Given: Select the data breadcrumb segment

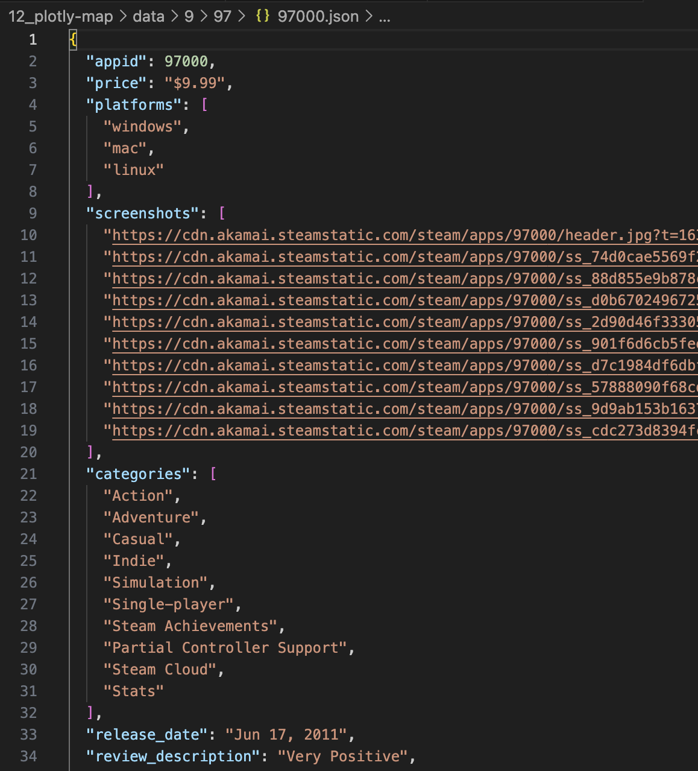Looking at the screenshot, I should (x=148, y=16).
